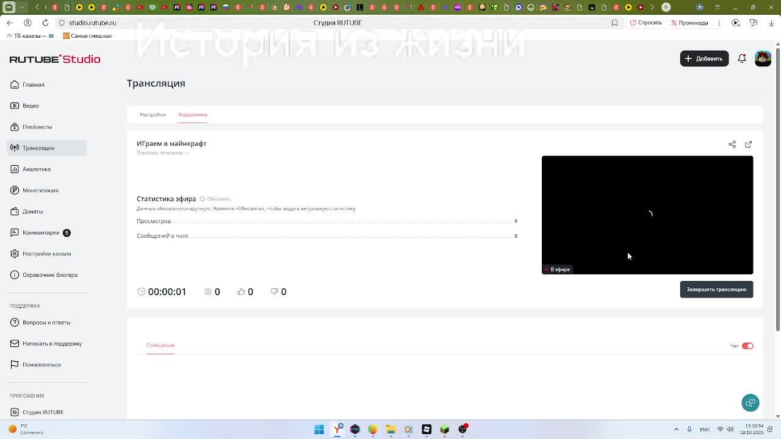Viewport: 781px width, 439px height.
Task: Open the Монетизация section
Action: 40,190
